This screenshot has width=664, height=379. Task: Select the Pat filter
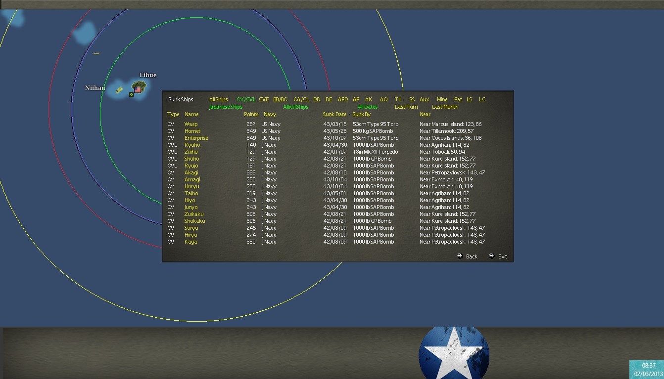[458, 99]
